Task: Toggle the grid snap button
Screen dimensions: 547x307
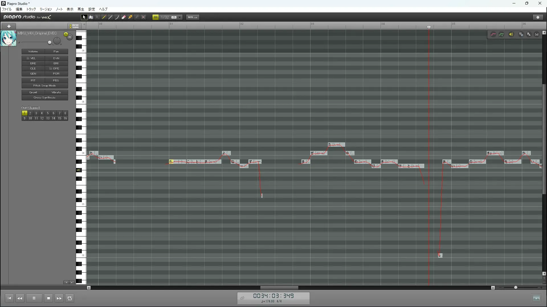Action: (x=156, y=17)
